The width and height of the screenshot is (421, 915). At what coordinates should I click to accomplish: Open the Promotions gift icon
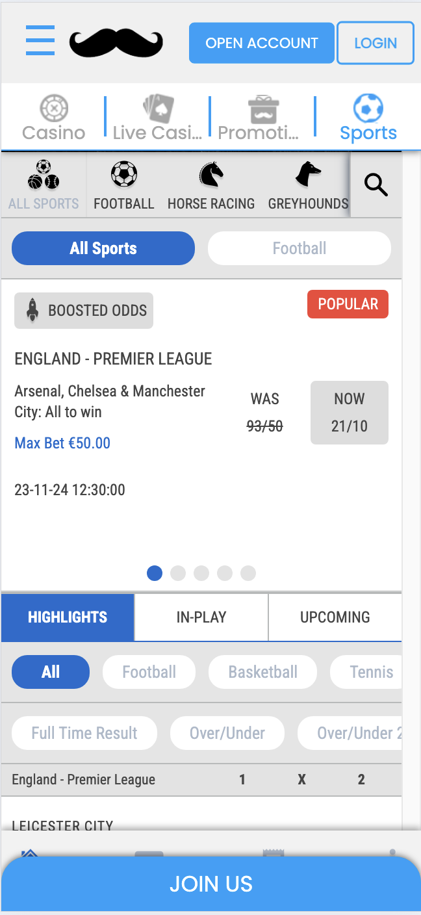click(263, 109)
